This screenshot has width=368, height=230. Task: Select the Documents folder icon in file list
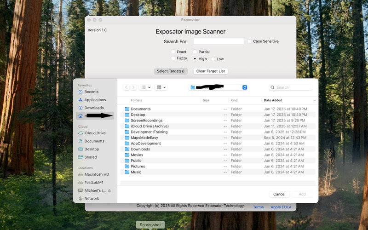127,109
